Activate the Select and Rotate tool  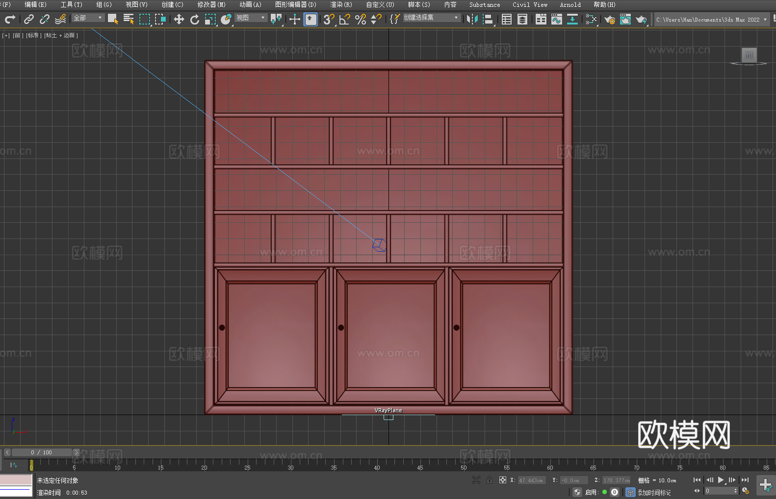pyautogui.click(x=195, y=19)
